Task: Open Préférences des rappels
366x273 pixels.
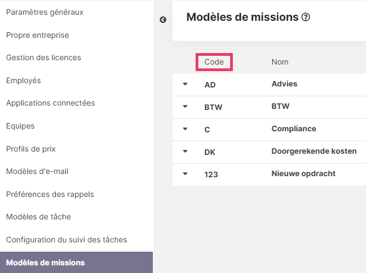Action: 50,194
